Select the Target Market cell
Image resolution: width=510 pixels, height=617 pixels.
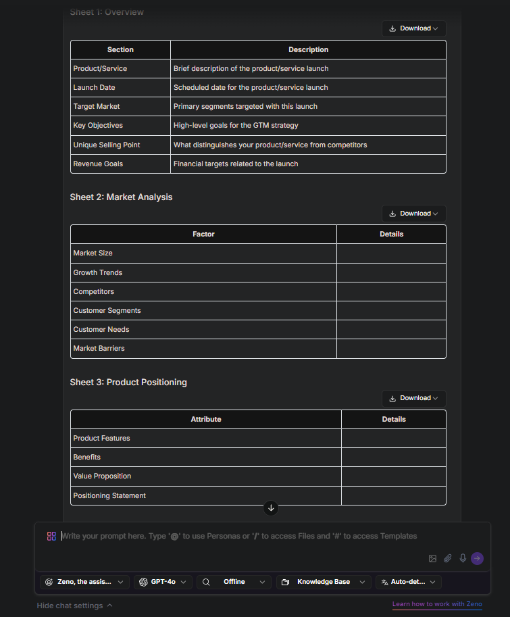(120, 106)
